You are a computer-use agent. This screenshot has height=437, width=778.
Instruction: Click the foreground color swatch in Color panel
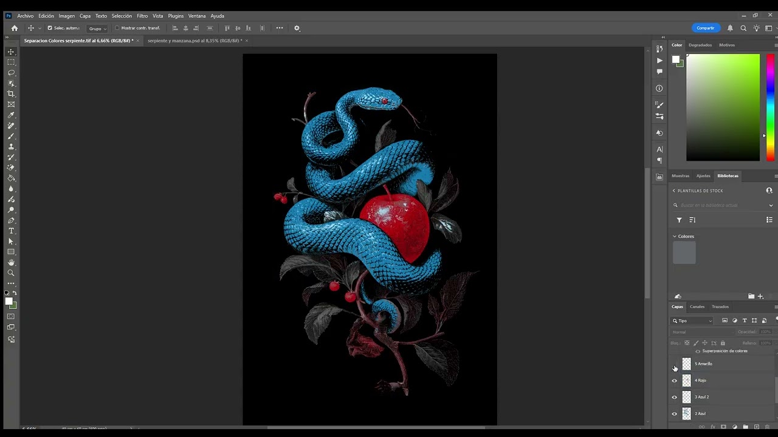(675, 59)
